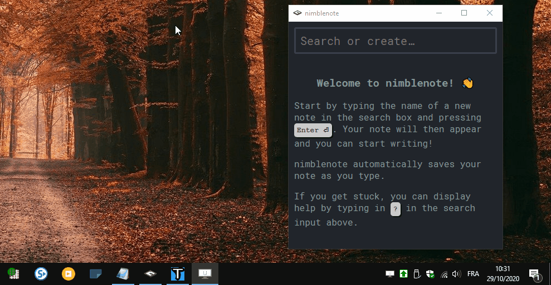
Task: Click the '?' key badge in the help text
Action: point(396,209)
